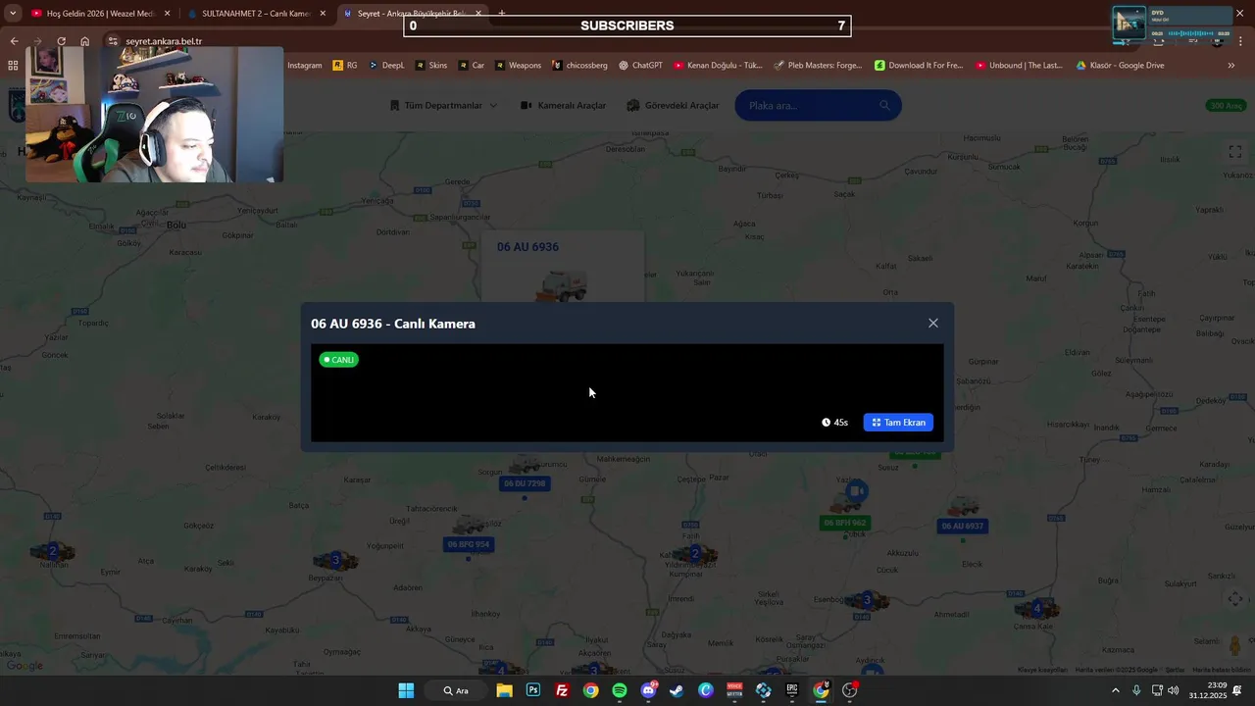Open the DeepL bookmark
The image size is (1255, 706).
(x=386, y=66)
